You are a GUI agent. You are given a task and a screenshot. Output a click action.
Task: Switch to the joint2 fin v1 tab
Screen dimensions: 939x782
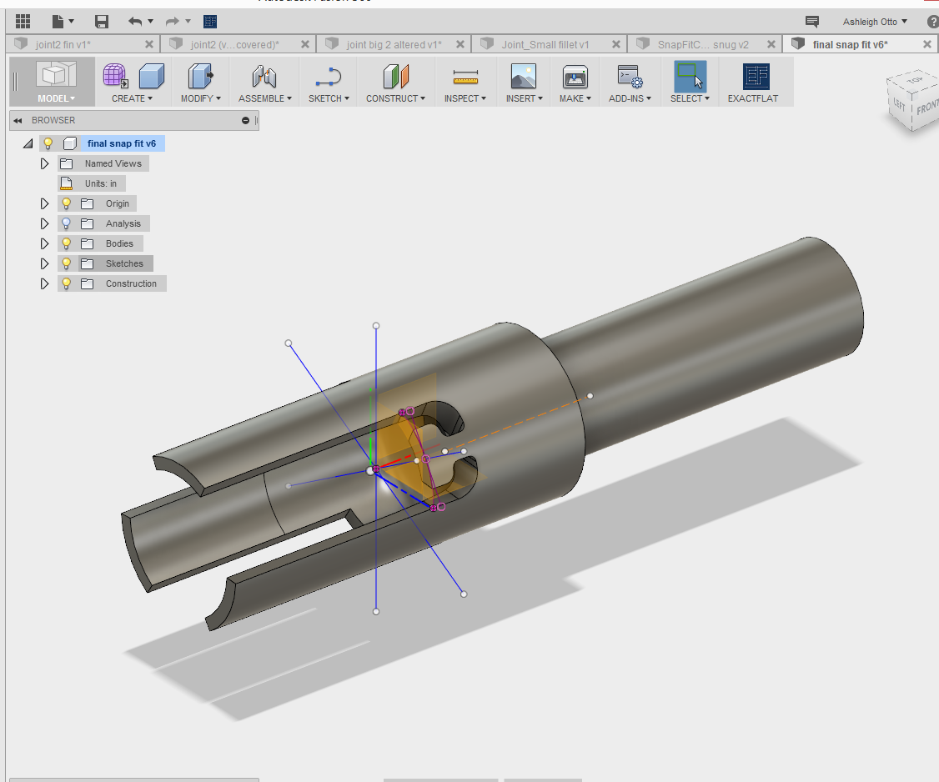[63, 44]
